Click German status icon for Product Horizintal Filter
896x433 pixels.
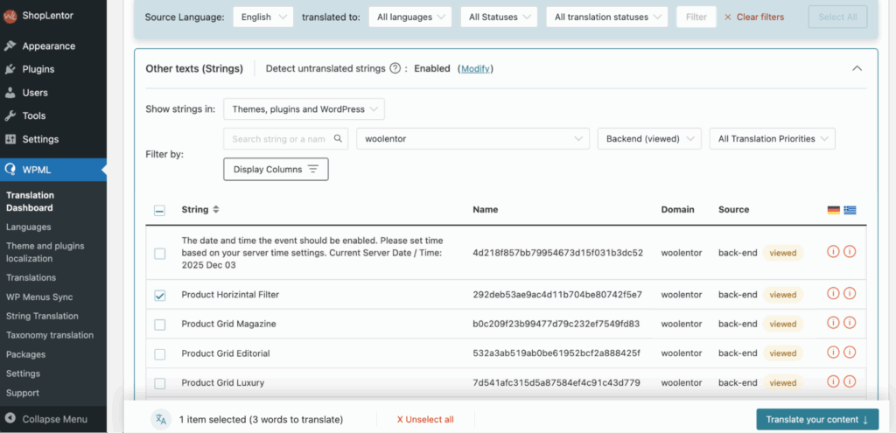[x=833, y=294]
